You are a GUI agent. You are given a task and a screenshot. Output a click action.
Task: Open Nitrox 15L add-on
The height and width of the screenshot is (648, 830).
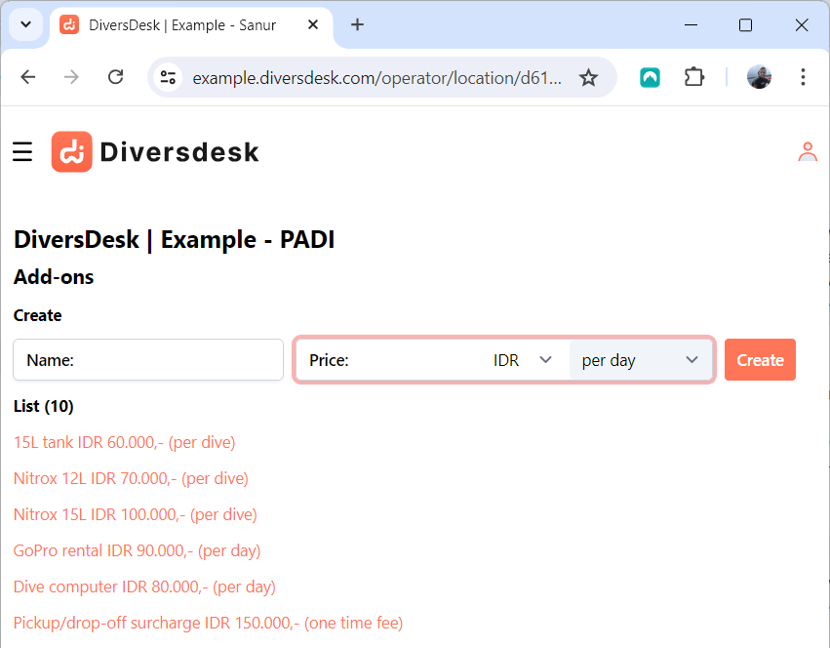135,514
